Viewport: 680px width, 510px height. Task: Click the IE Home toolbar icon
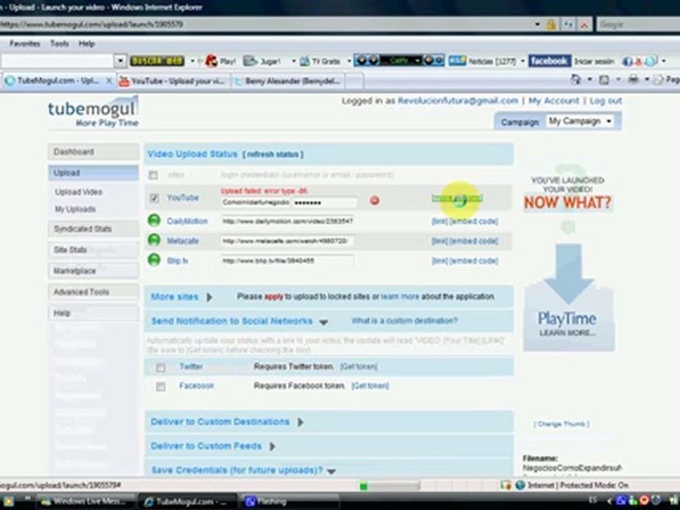[x=576, y=80]
